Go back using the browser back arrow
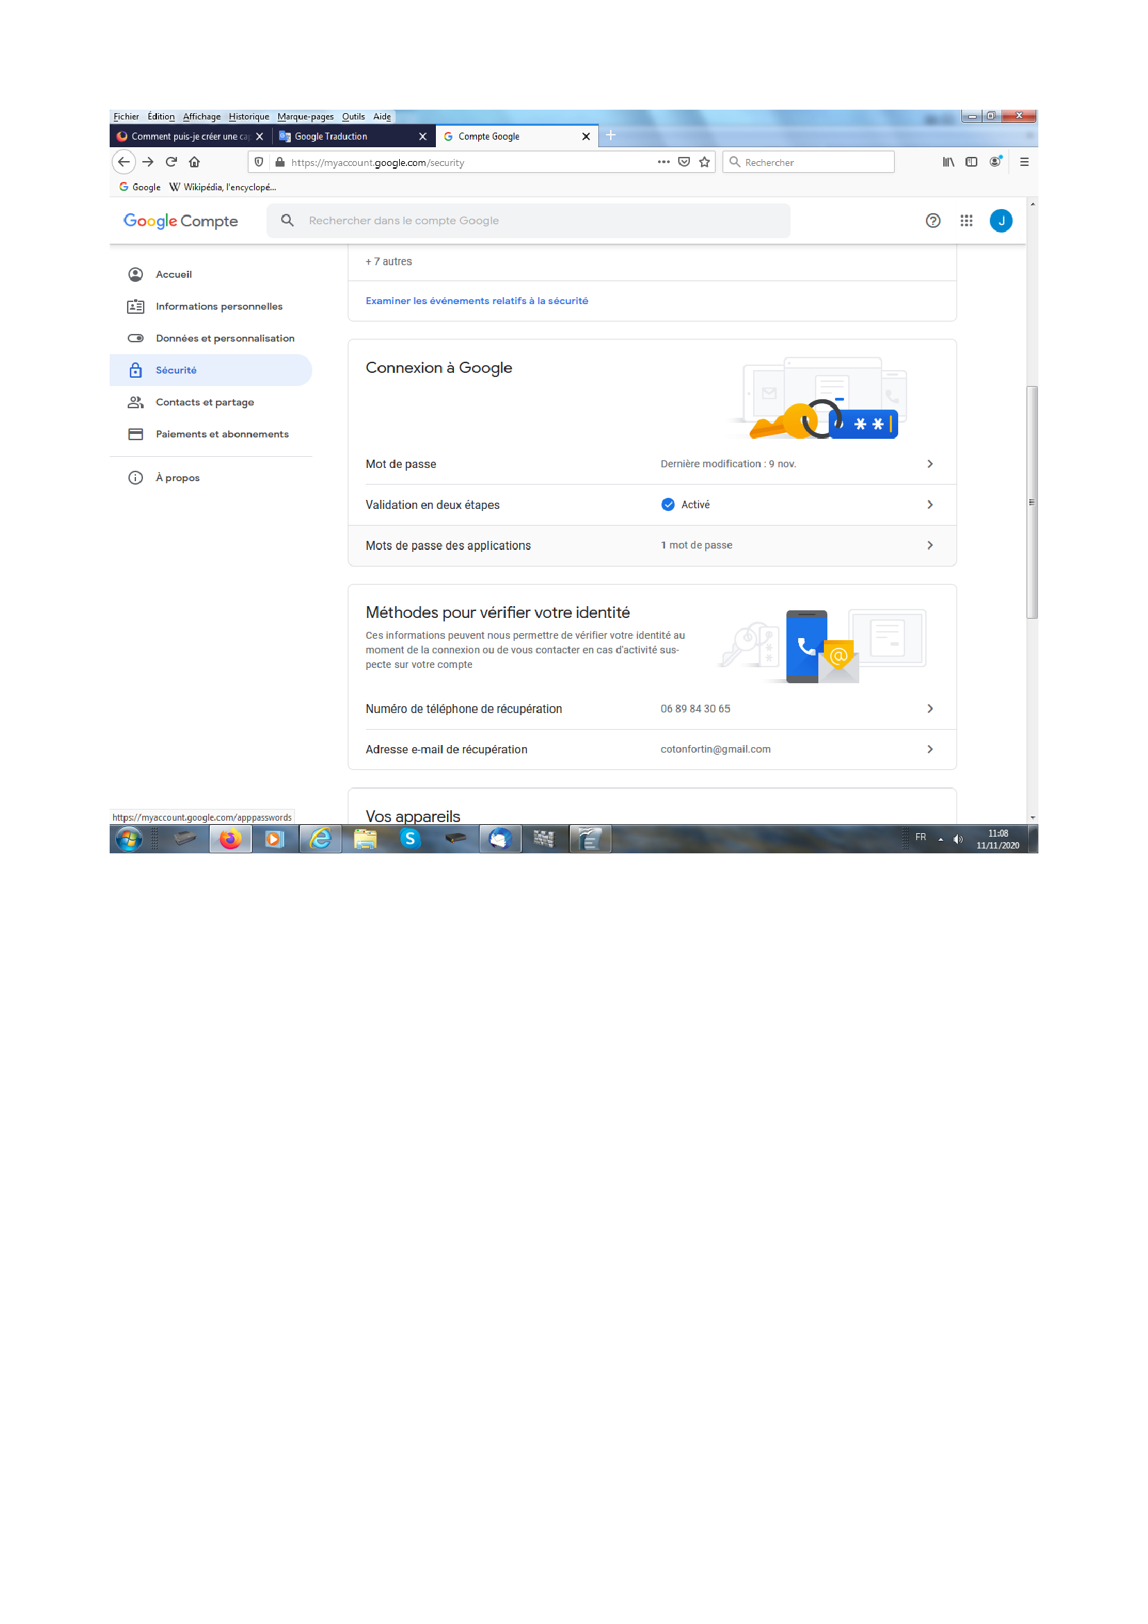Image resolution: width=1148 pixels, height=1624 pixels. pos(124,162)
